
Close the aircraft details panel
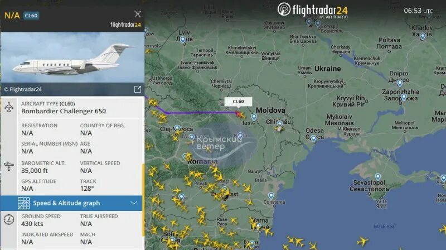[x=137, y=14]
